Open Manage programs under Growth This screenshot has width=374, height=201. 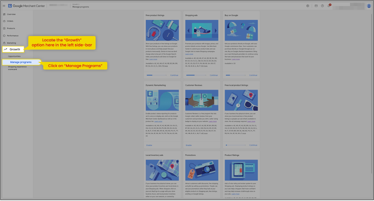pyautogui.click(x=21, y=62)
